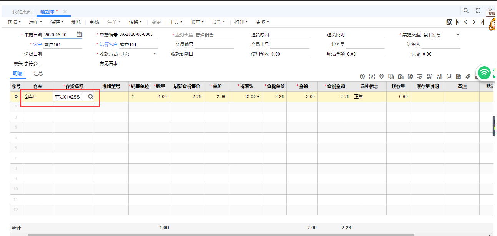Click the 删除 button
Screen dimensions: 497x236
[x=76, y=22]
